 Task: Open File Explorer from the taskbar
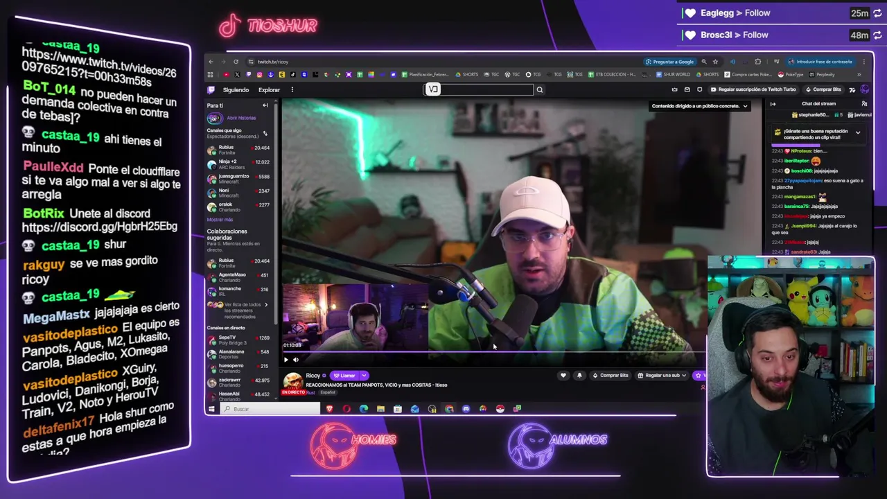pyautogui.click(x=380, y=409)
